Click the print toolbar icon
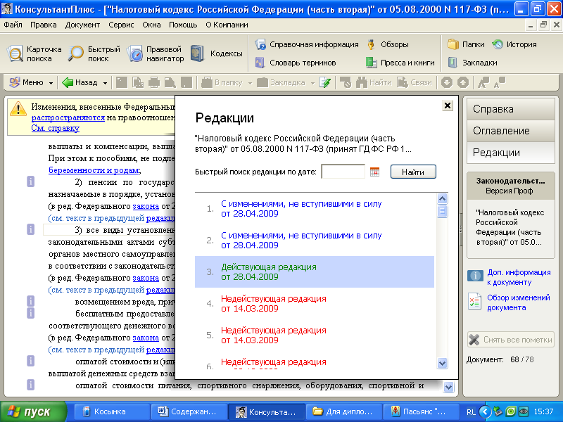563x422 pixels. 154,82
